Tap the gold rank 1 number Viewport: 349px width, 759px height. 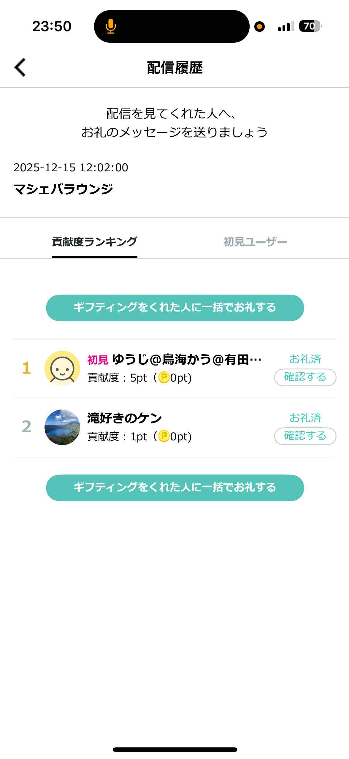(26, 368)
